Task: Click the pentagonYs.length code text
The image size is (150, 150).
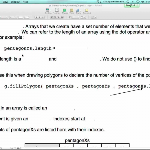Action: (28, 49)
